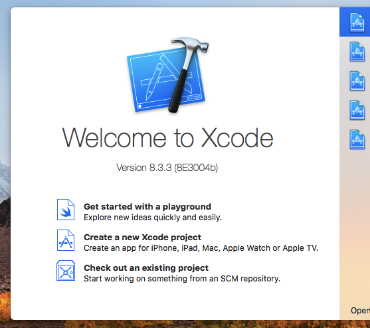
Task: Open the third recent project file
Action: [x=357, y=81]
